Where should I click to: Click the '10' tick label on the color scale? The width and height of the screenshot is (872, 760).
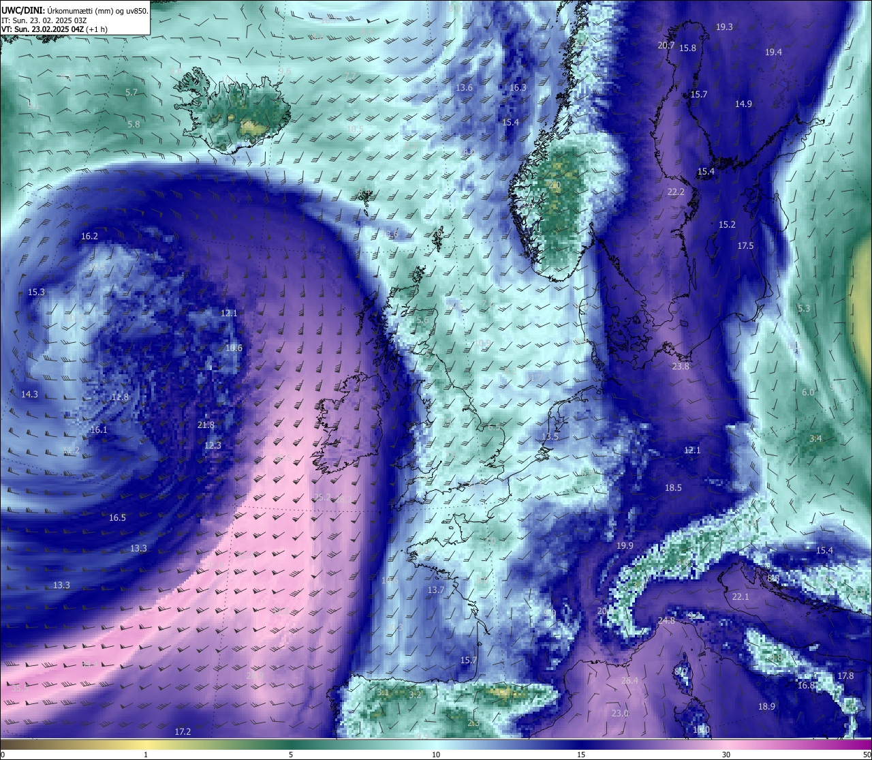(x=436, y=755)
